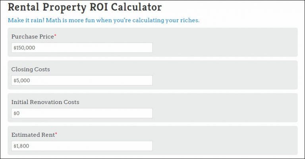
Task: Click the "Closing Costs" label text
Action: pos(31,69)
